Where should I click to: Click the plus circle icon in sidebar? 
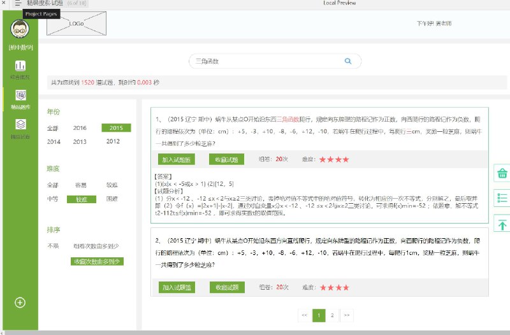point(20,303)
